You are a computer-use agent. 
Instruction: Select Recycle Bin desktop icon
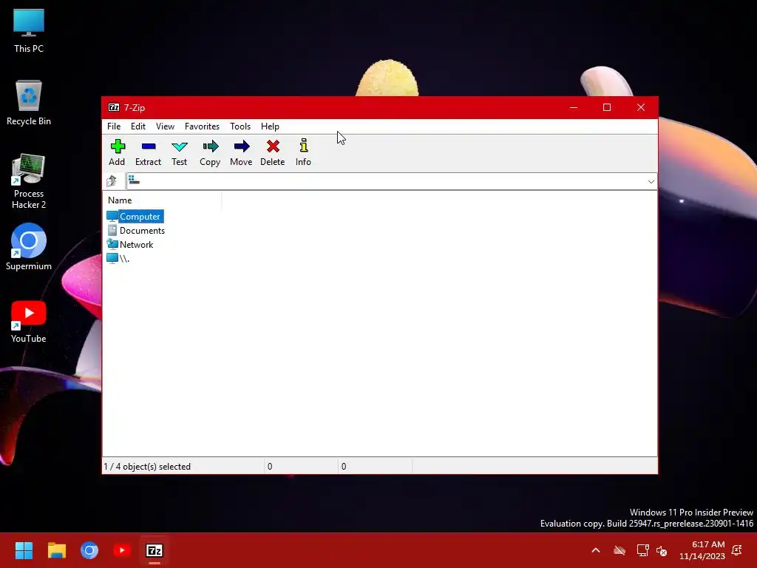click(x=29, y=103)
